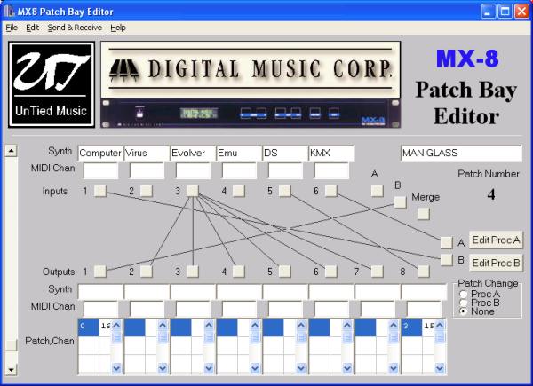
Task: Select the channel cell showing 15
Action: (429, 327)
